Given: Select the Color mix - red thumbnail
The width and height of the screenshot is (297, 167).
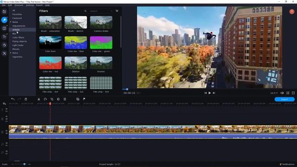Looking at the screenshot, I should tap(51, 63).
